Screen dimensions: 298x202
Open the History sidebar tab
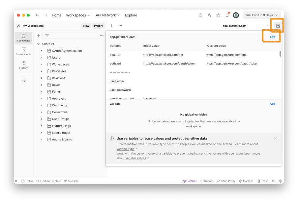point(23,65)
